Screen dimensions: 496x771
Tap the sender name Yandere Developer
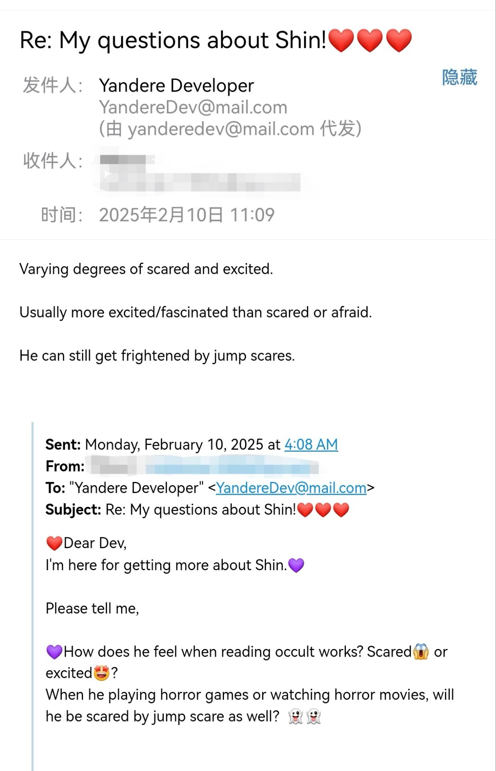tap(177, 86)
